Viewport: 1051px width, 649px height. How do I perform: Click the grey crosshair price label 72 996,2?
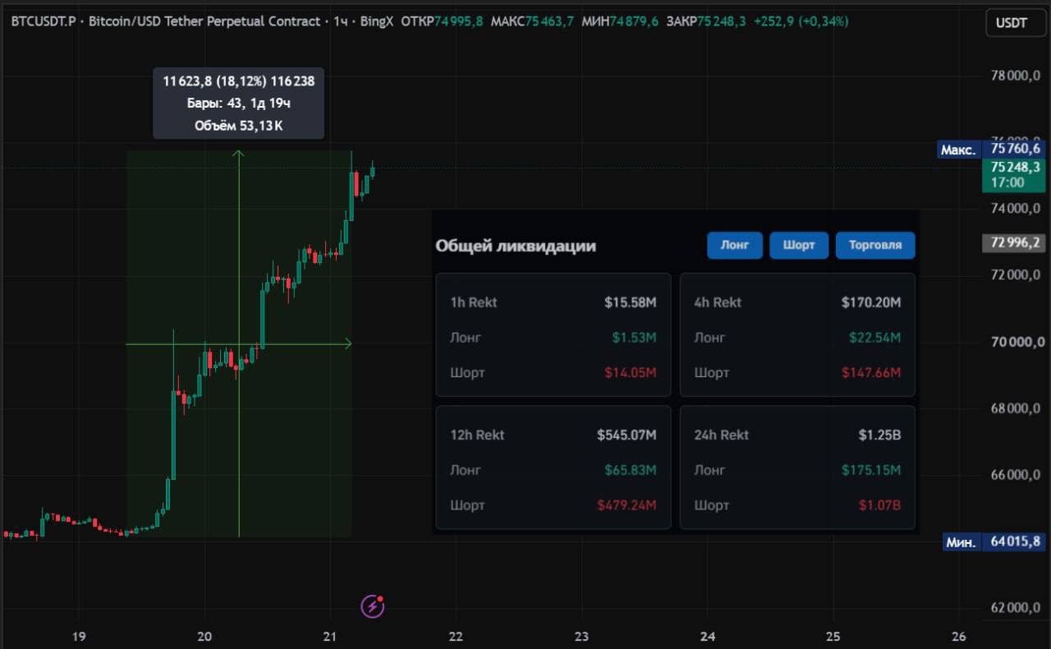[x=1015, y=242]
